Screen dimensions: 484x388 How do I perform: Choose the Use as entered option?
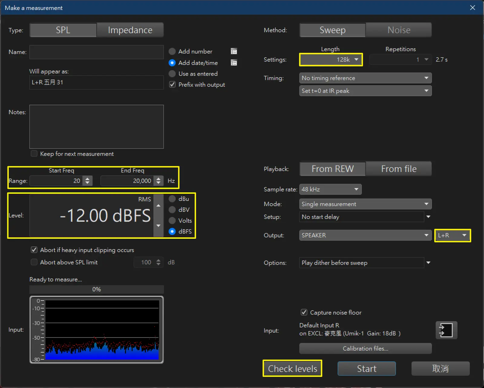172,74
